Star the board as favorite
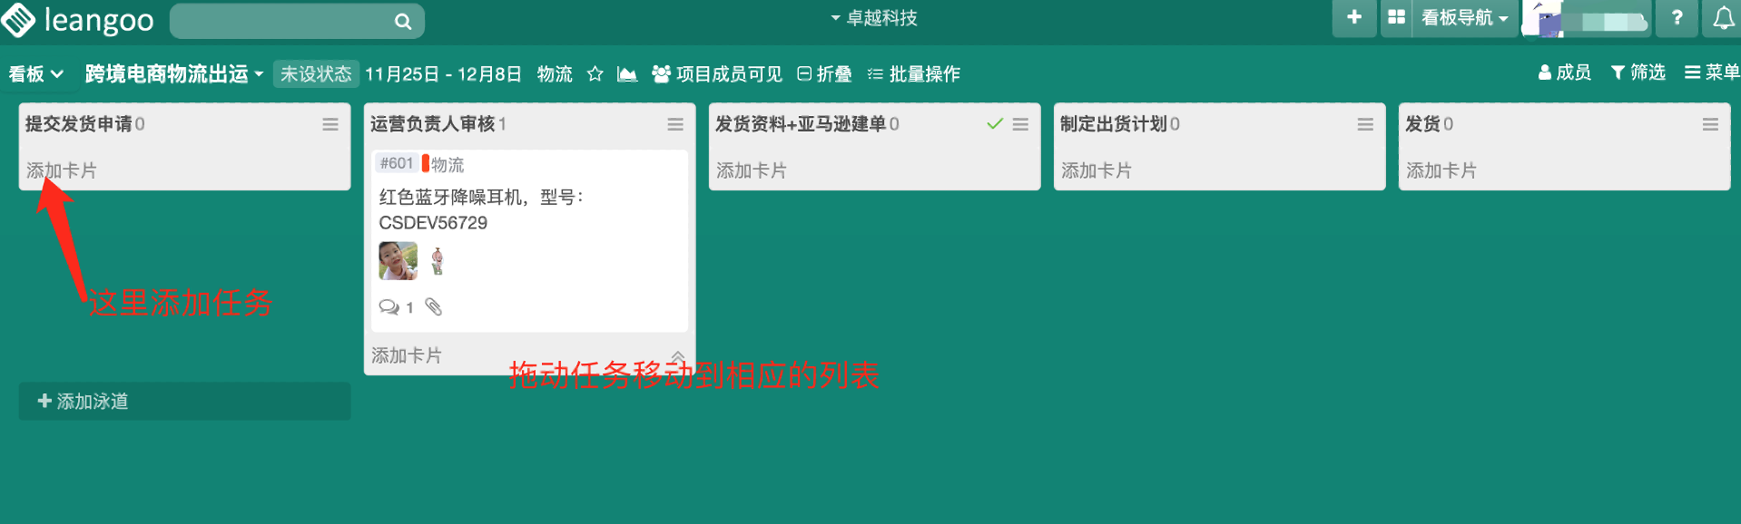The width and height of the screenshot is (1741, 524). [x=595, y=73]
